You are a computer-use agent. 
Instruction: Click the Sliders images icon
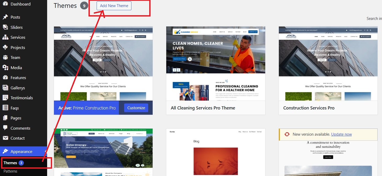pos(5,27)
